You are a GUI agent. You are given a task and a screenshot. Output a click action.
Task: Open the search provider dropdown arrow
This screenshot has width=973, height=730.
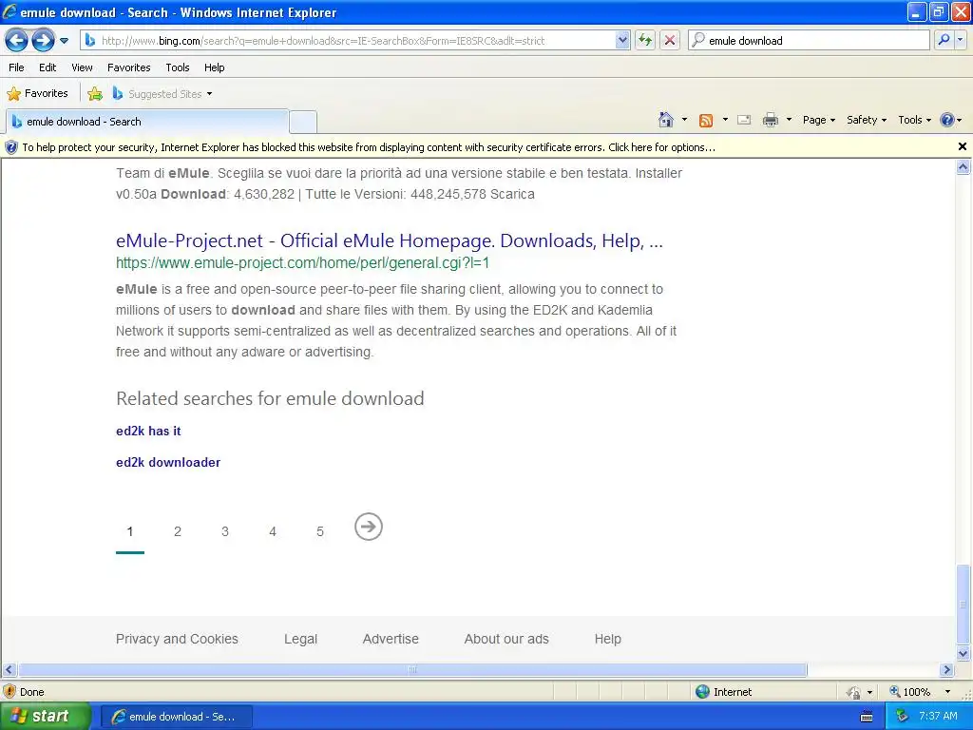click(x=960, y=40)
